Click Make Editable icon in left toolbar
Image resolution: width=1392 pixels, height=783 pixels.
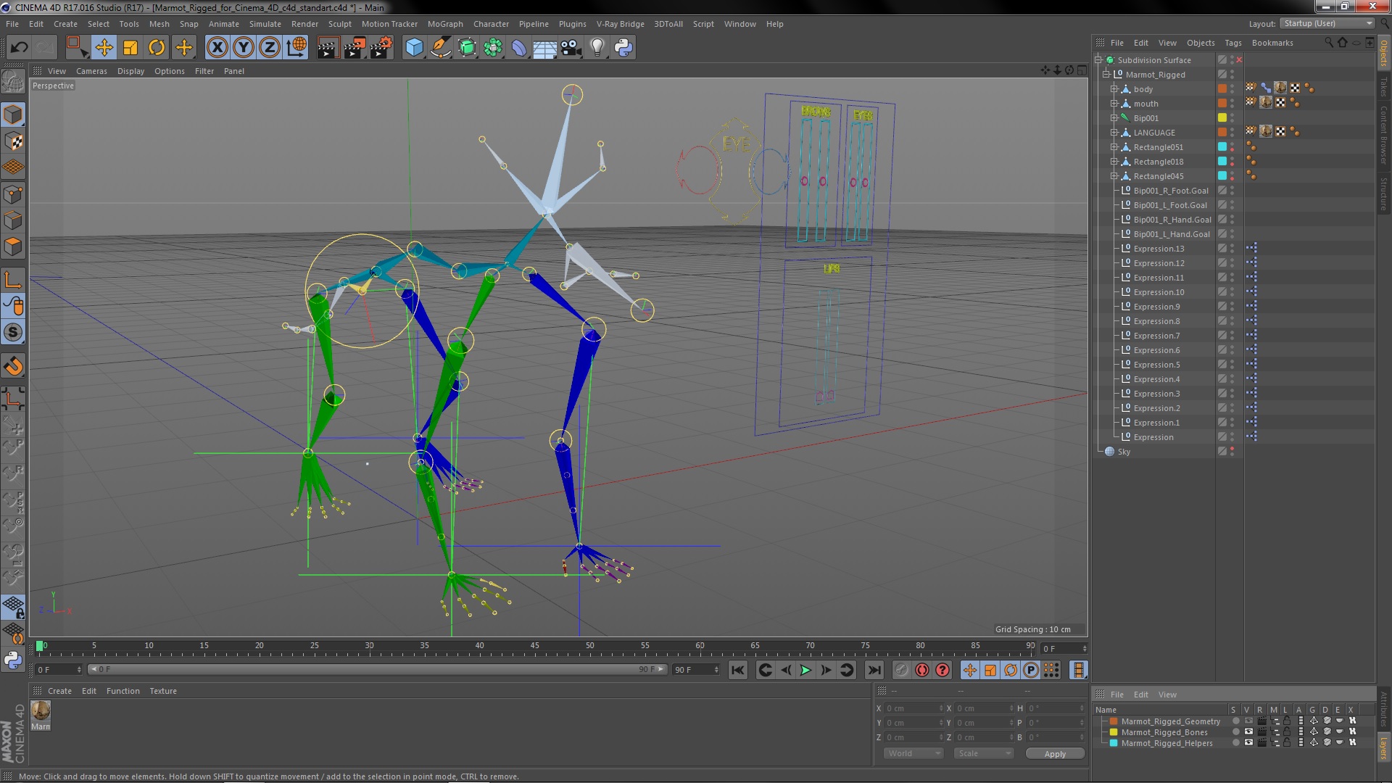13,81
